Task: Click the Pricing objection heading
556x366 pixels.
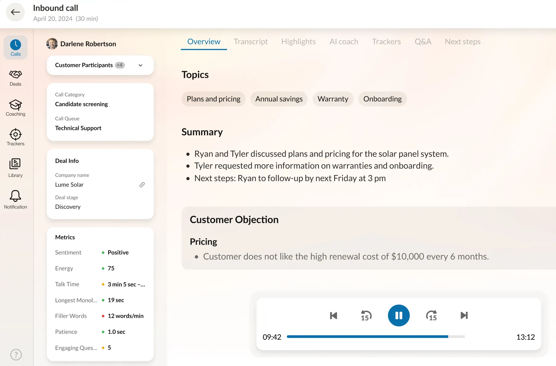Action: pyautogui.click(x=203, y=242)
